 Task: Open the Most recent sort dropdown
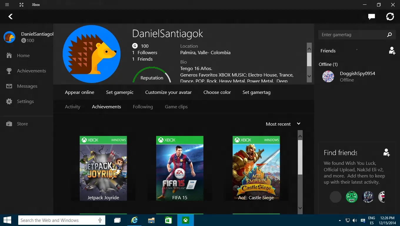[282, 124]
